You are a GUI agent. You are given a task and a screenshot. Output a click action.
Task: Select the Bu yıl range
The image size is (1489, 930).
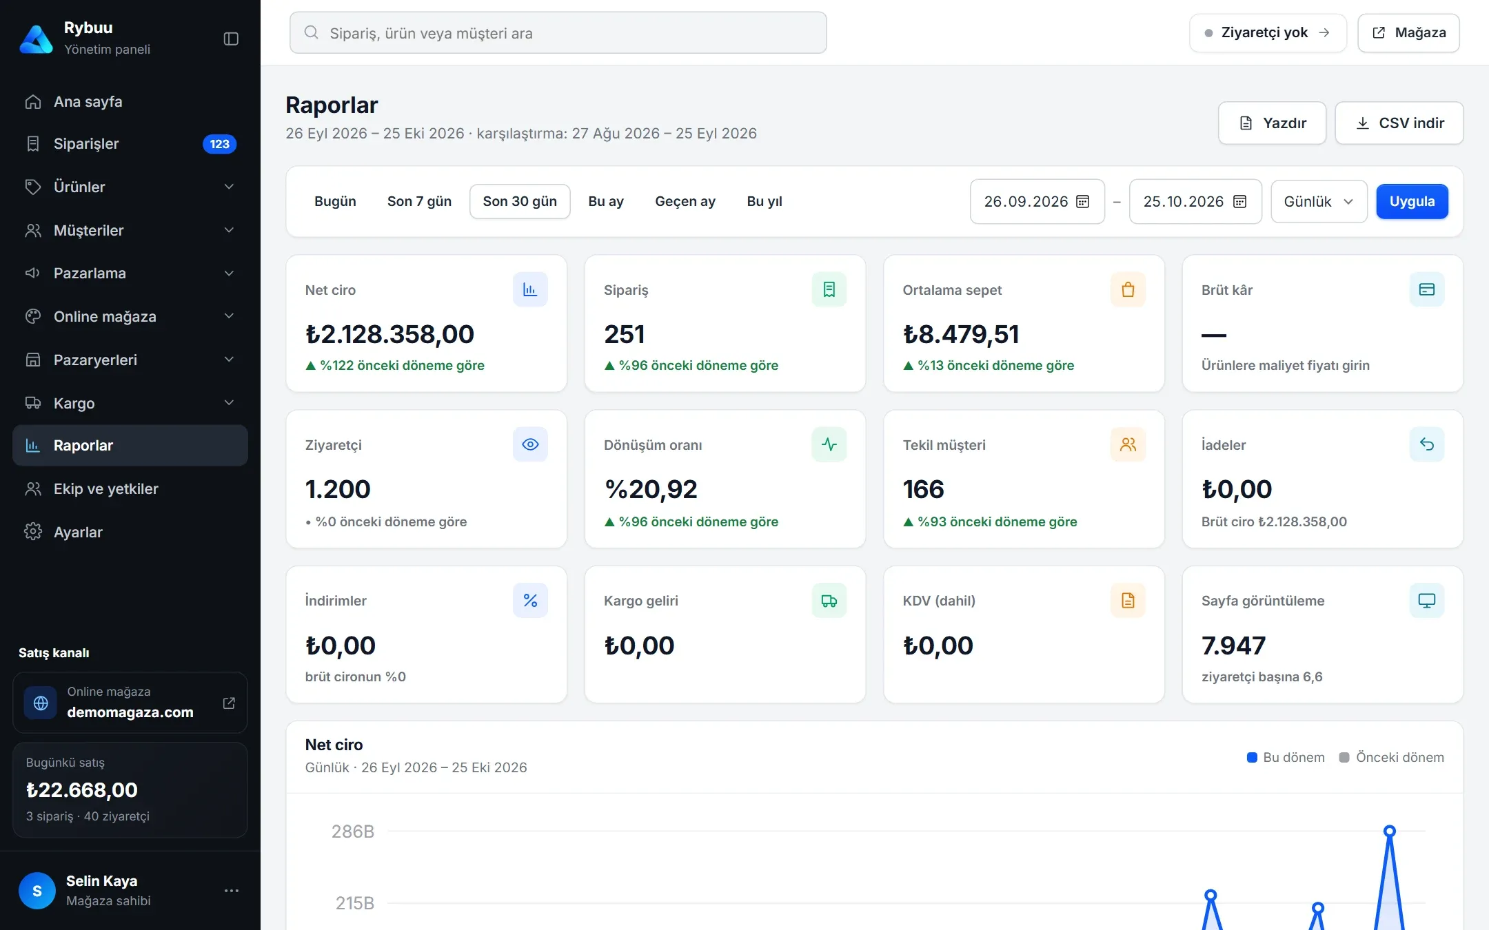tap(764, 201)
